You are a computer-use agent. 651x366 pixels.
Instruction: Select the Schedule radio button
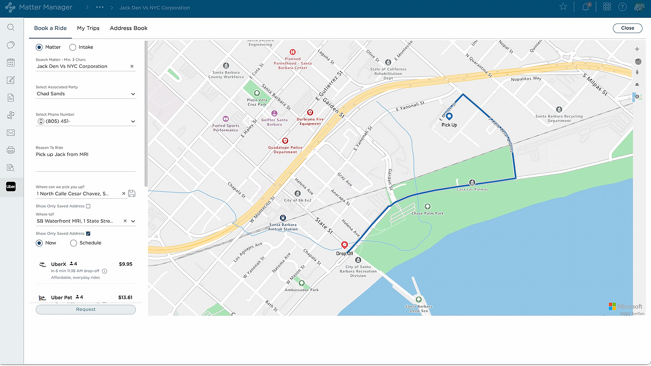pos(73,243)
